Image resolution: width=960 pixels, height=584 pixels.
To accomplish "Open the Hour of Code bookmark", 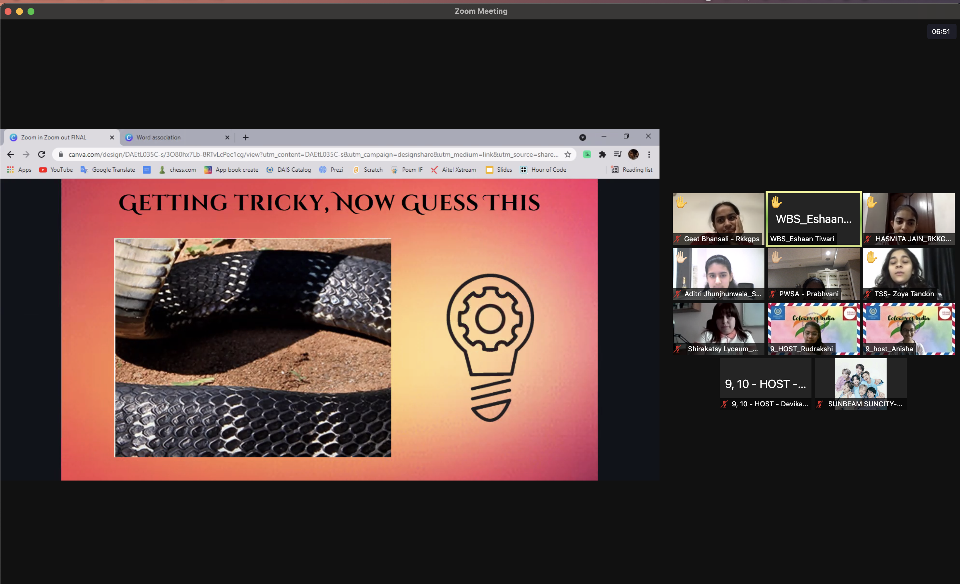I will [x=543, y=170].
